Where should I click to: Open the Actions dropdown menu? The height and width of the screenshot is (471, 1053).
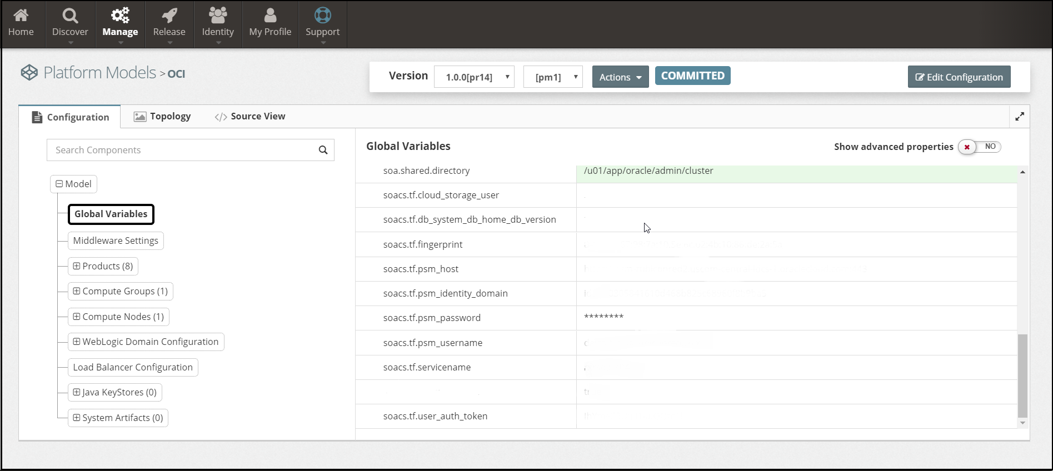coord(620,77)
